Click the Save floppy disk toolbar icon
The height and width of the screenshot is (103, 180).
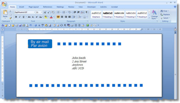[20, 25]
